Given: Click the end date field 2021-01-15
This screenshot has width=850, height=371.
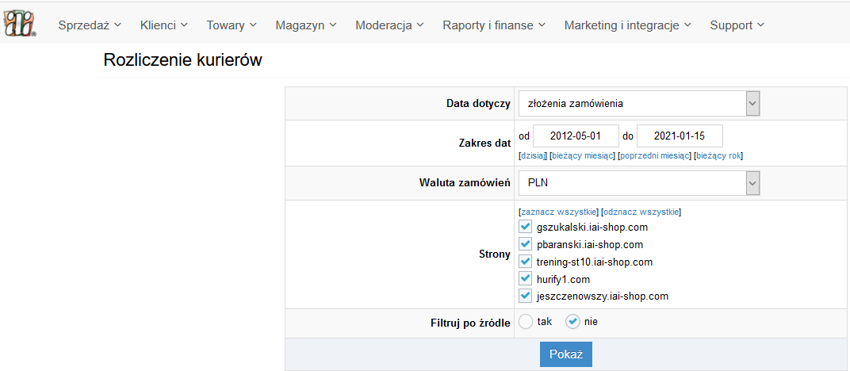Looking at the screenshot, I should click(x=680, y=136).
